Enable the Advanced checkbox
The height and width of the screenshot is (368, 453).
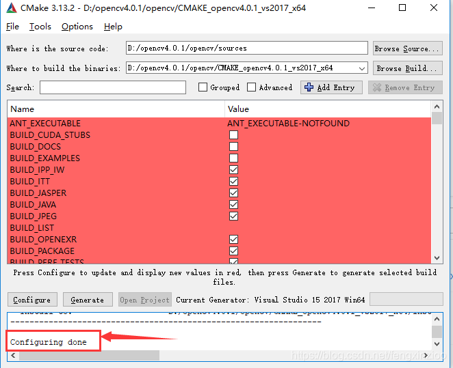251,87
